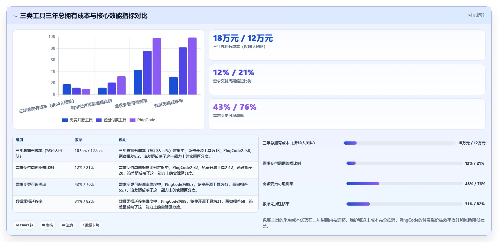This screenshot has height=242, width=498.
Task: Click the purple PingCode legend color box
Action: click(x=132, y=120)
